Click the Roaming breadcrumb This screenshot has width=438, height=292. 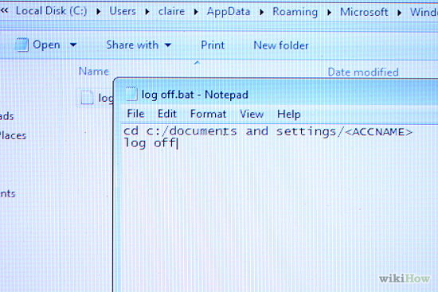pyautogui.click(x=295, y=12)
